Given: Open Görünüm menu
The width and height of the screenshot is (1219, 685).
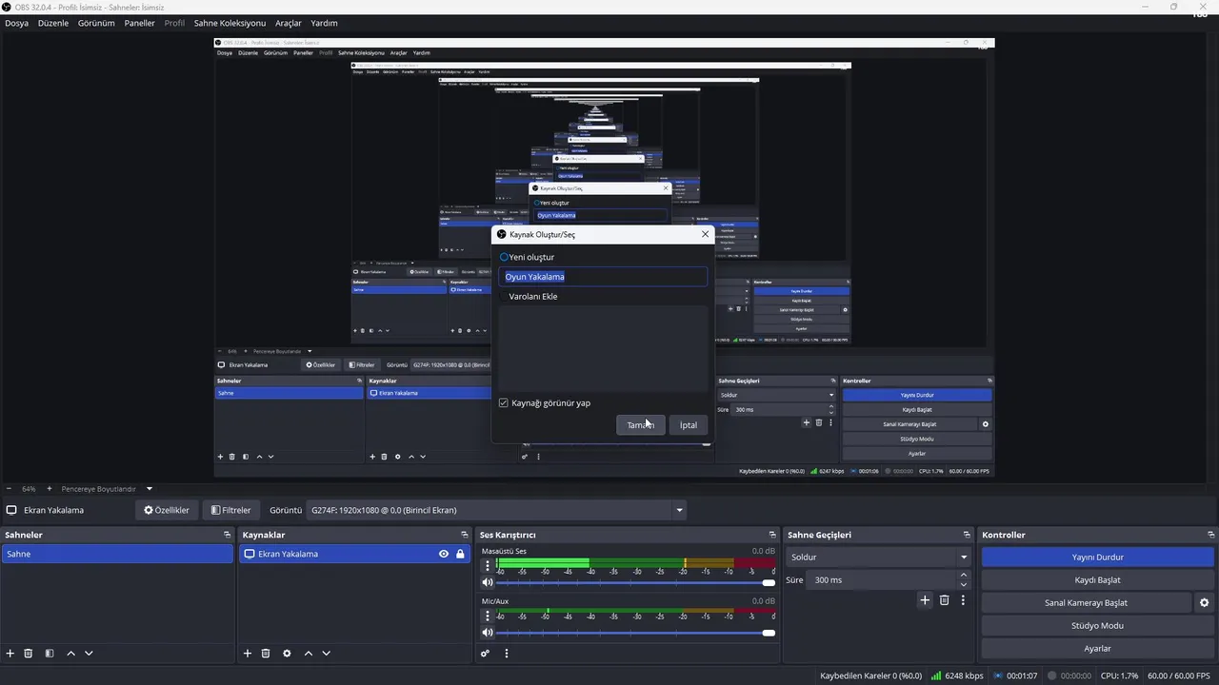Looking at the screenshot, I should (x=96, y=23).
